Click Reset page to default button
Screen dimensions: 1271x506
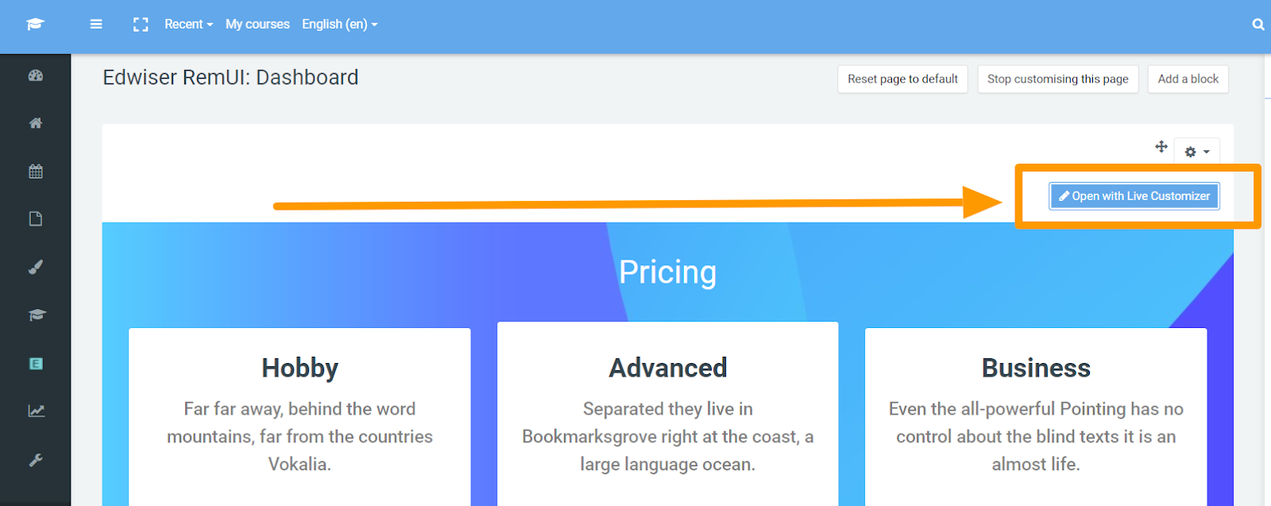coord(902,79)
